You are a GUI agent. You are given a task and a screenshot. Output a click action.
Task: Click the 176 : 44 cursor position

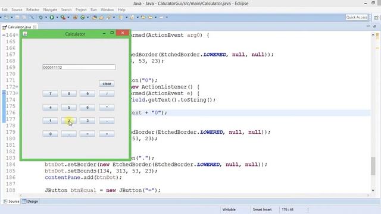(288, 209)
